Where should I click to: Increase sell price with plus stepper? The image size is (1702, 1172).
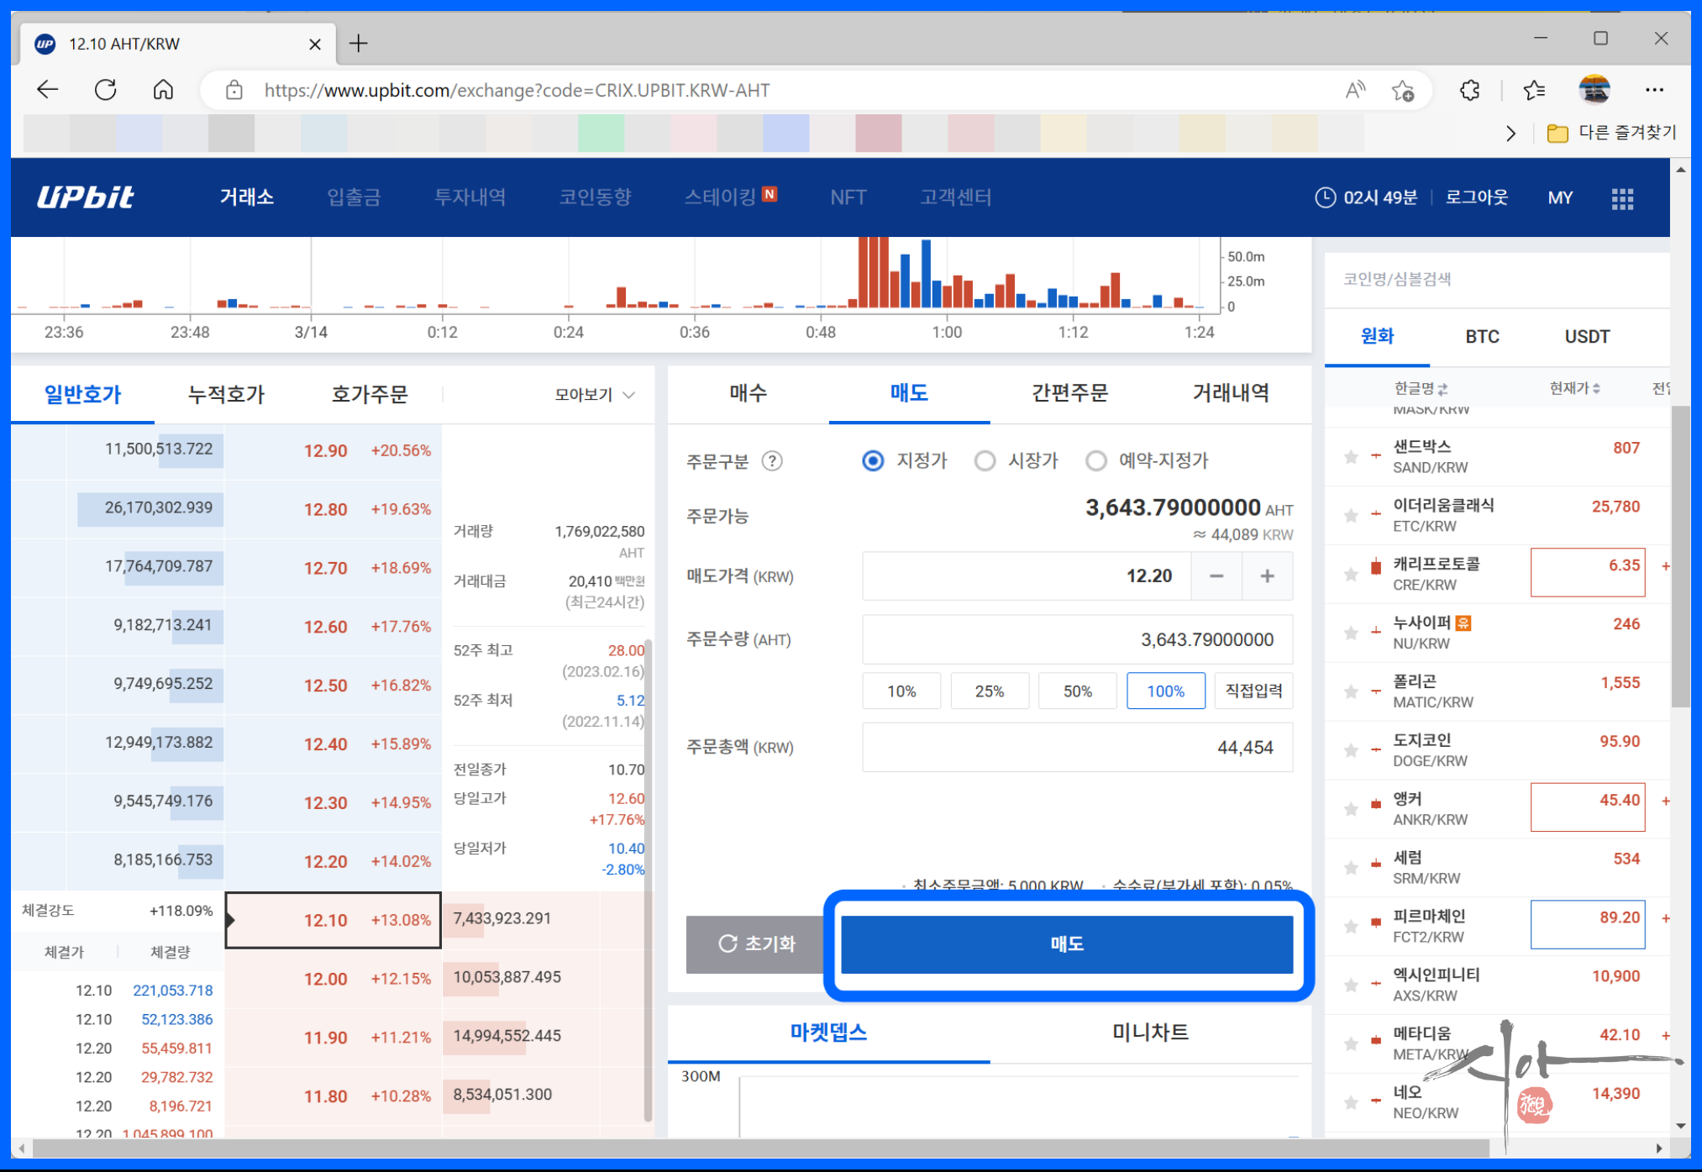click(x=1267, y=576)
